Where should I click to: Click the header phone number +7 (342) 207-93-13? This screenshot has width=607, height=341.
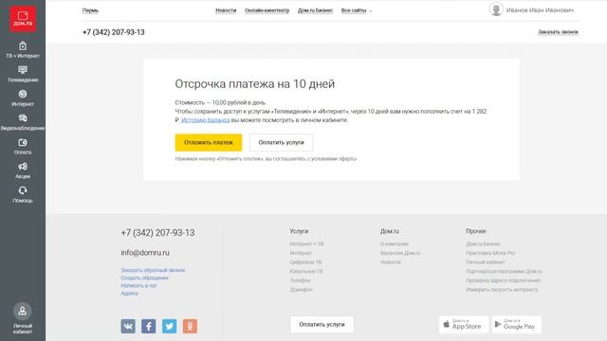pyautogui.click(x=114, y=32)
